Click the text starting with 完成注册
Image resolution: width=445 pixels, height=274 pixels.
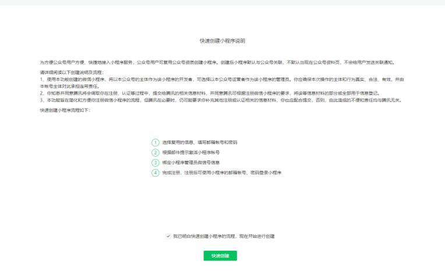click(x=222, y=173)
